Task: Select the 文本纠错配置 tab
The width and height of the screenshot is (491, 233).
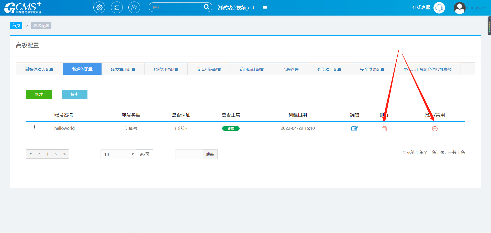Action: 209,69
